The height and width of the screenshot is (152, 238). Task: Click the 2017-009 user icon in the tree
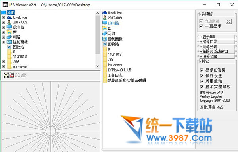(x=9, y=22)
